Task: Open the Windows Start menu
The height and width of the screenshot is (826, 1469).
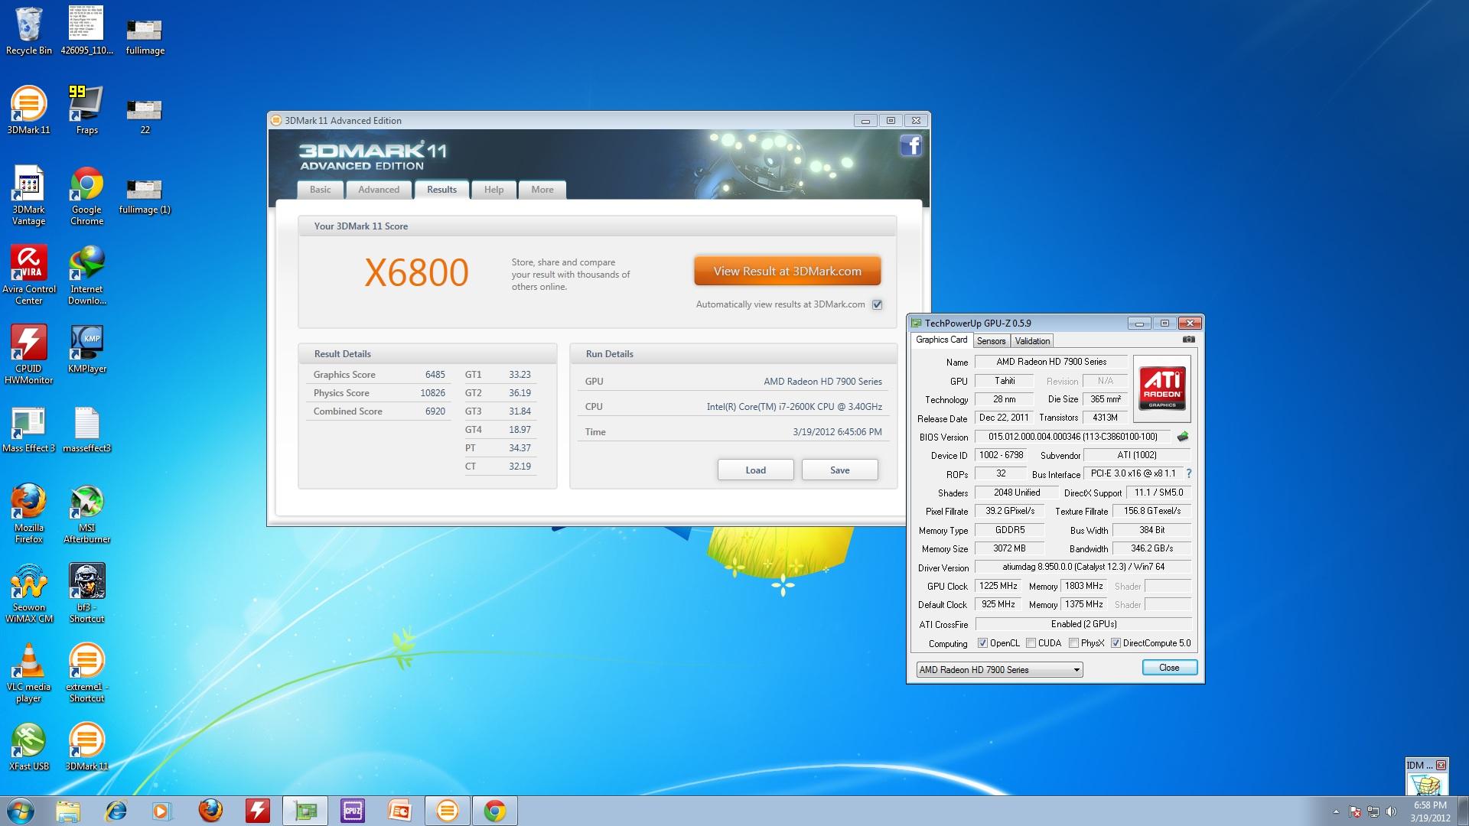Action: coord(21,811)
